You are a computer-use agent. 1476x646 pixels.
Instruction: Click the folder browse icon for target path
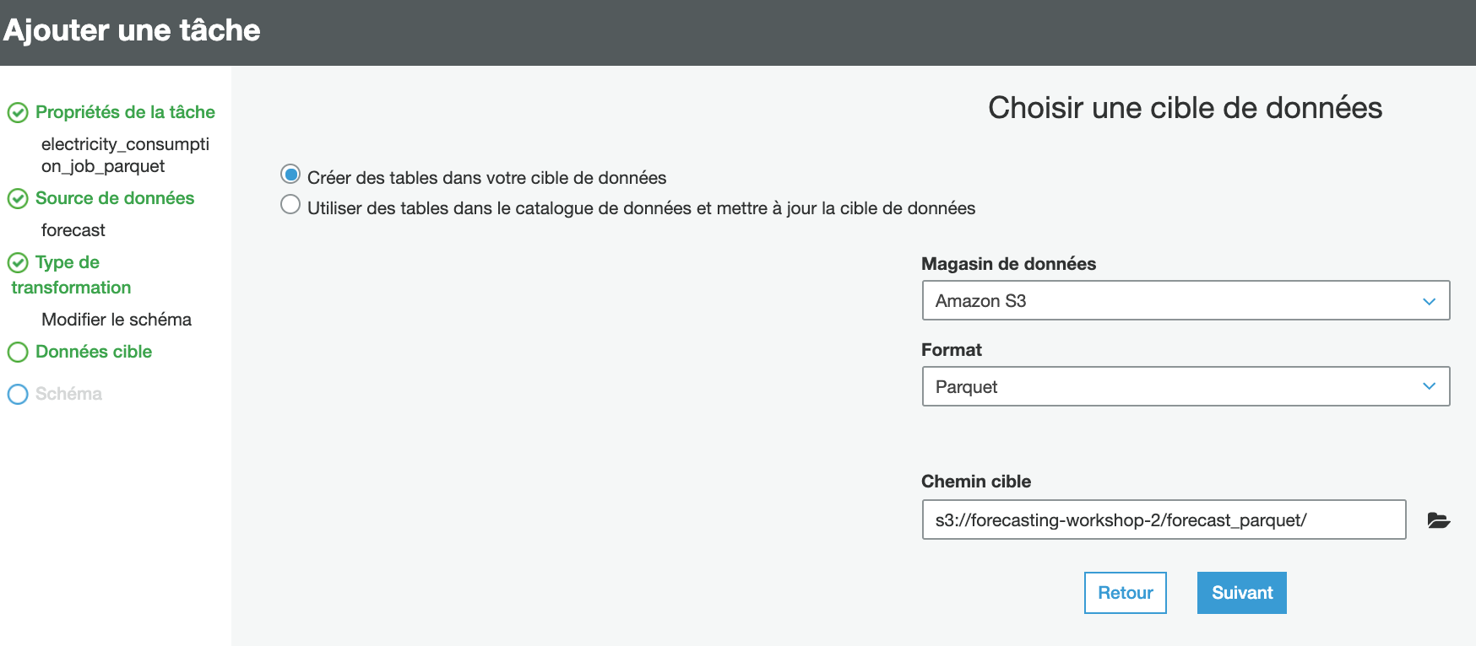(x=1439, y=520)
